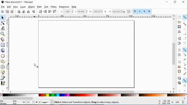This screenshot has height=105, width=188.
Task: Click the opacity O stepper arrows
Action: 33,102
